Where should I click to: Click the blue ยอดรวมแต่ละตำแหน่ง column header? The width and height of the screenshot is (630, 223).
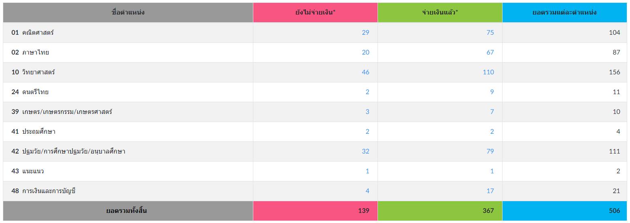point(564,12)
